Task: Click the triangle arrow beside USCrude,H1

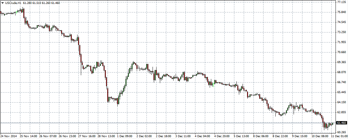Action: tap(3, 3)
